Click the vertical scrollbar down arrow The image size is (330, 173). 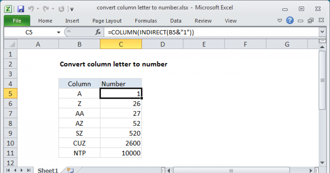pyautogui.click(x=322, y=163)
